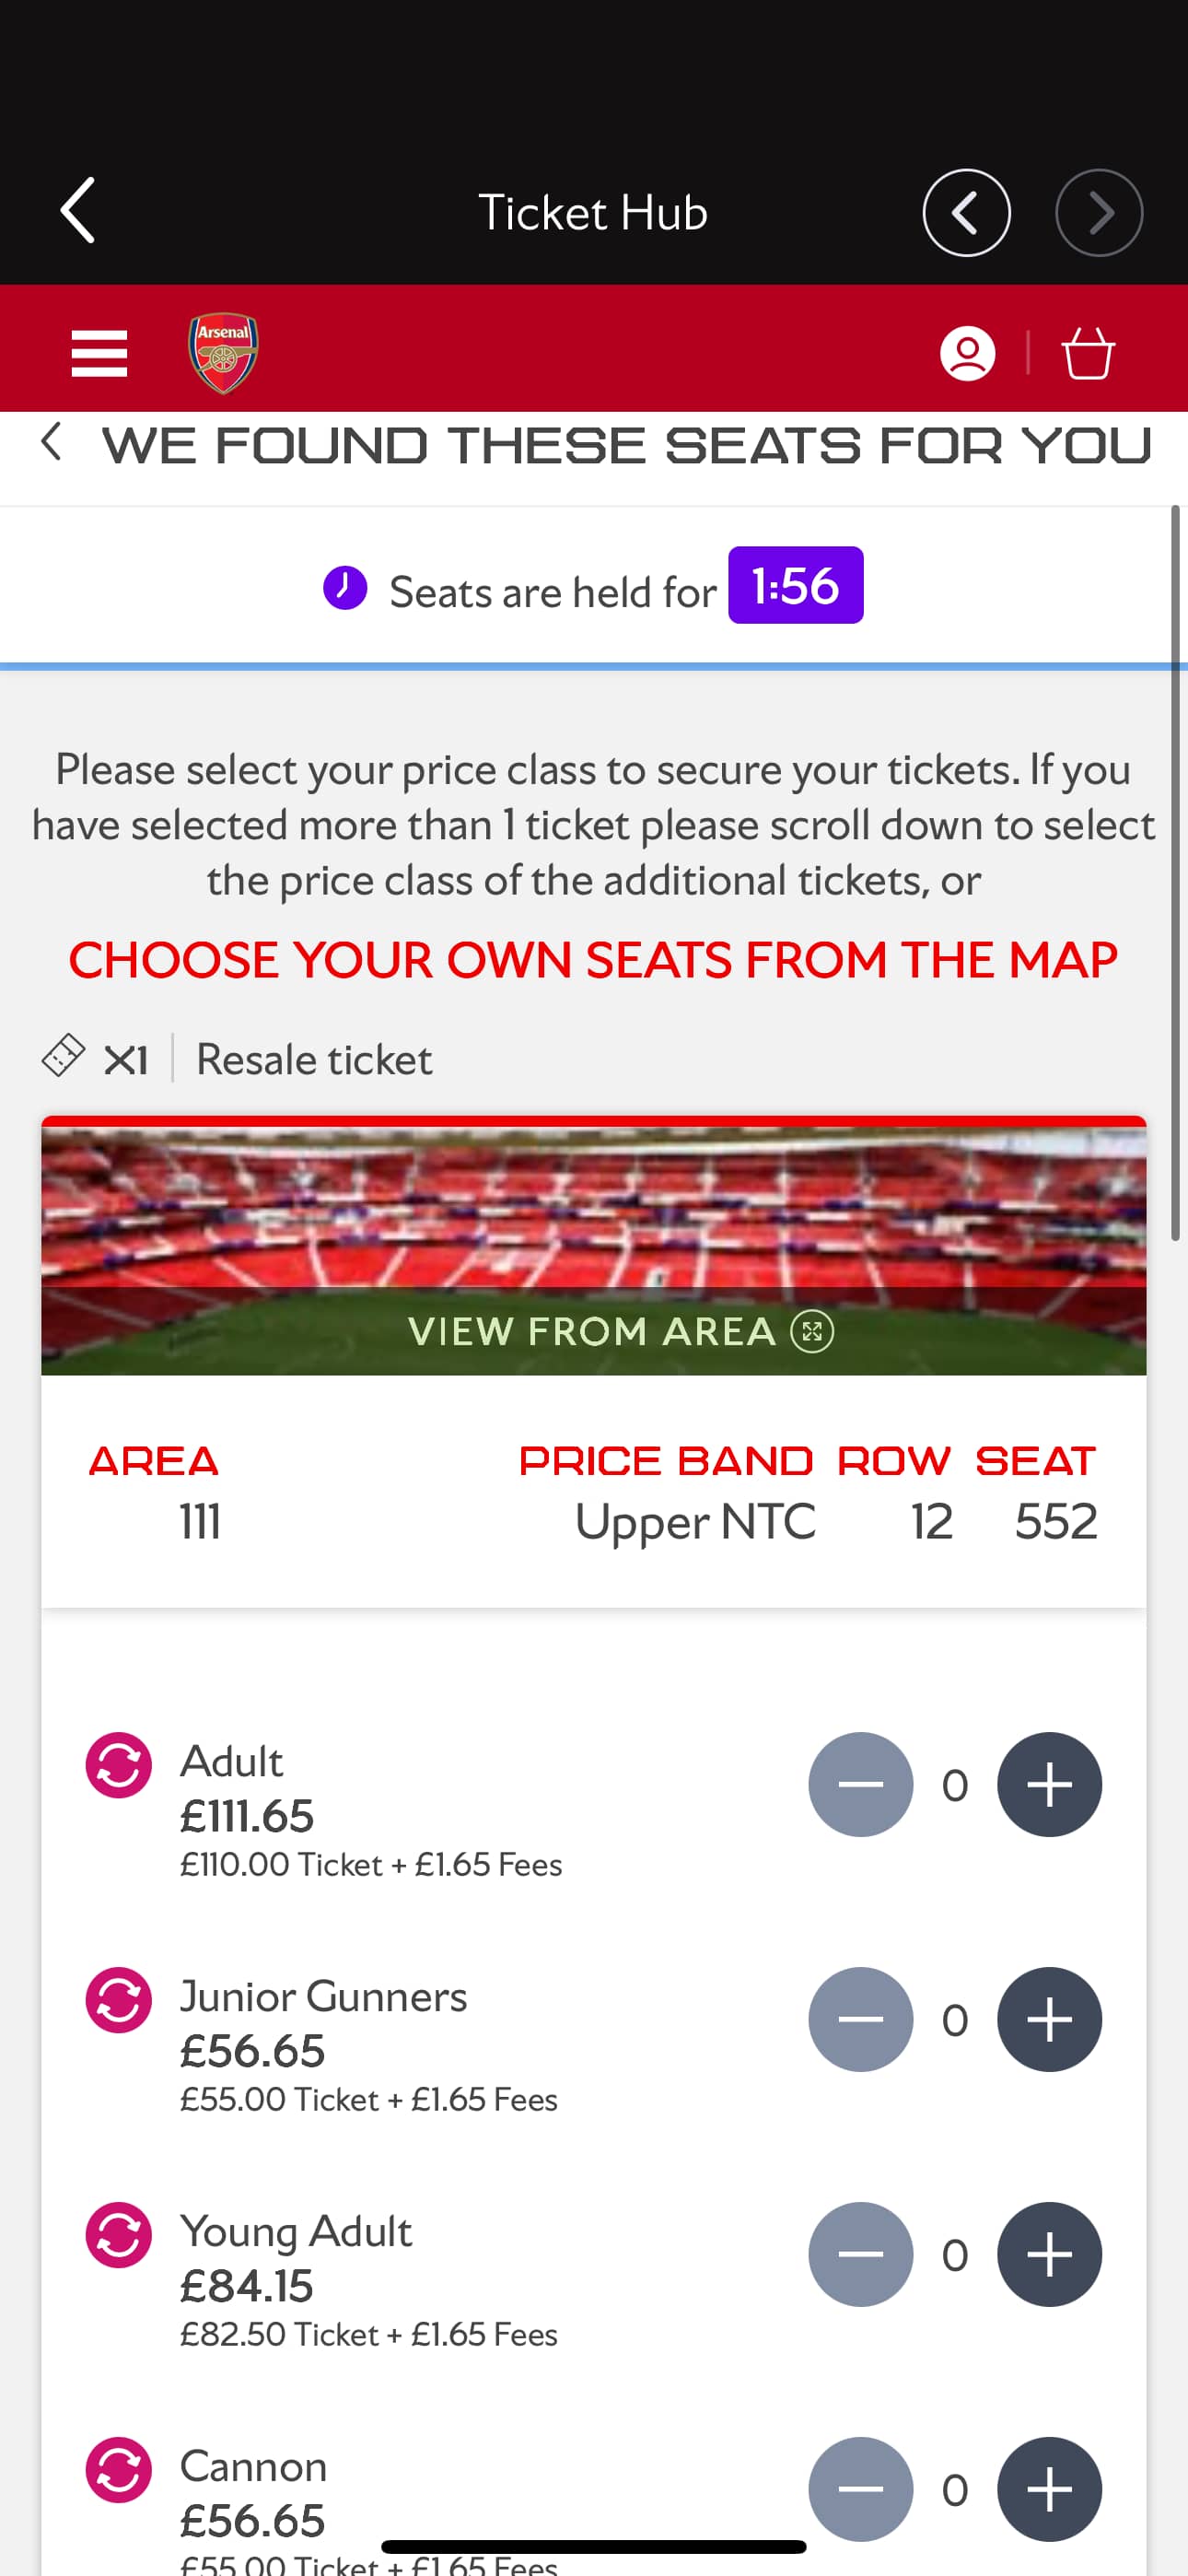This screenshot has width=1188, height=2576.
Task: Collapse the 'We found these seats' header
Action: click(52, 442)
